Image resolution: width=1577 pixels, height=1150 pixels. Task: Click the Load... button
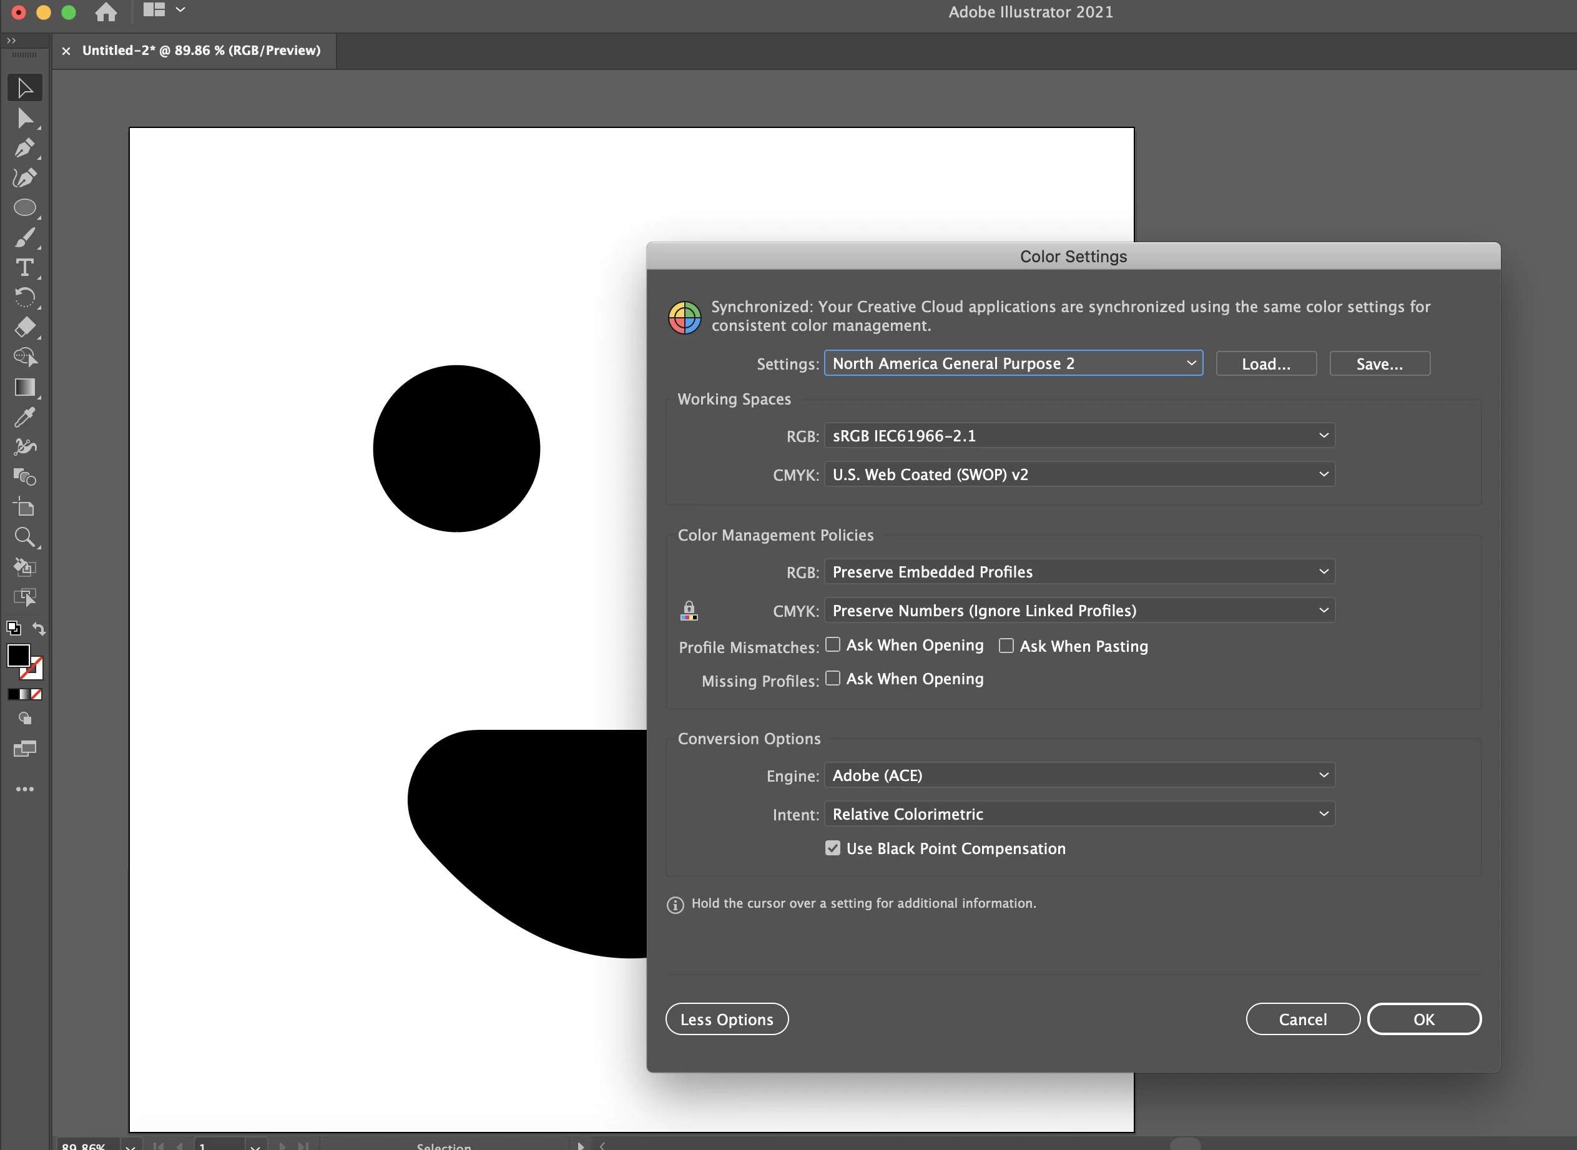[1265, 364]
